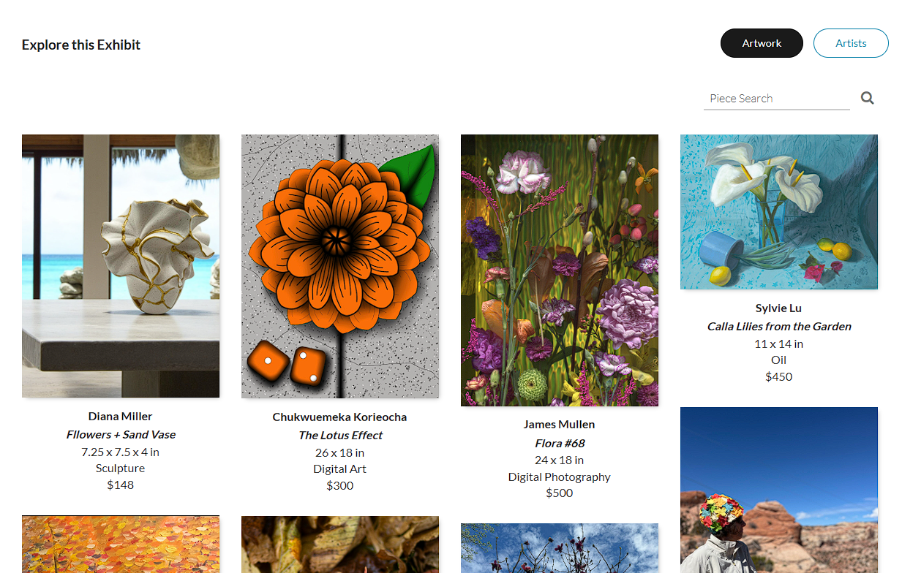
Task: Switch to the Artists tab
Action: tap(851, 43)
